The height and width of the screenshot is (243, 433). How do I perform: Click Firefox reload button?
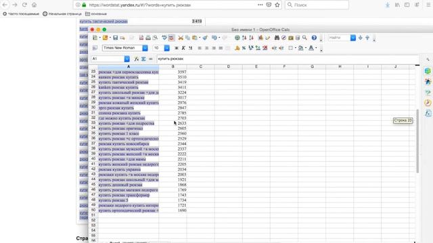pyautogui.click(x=24, y=5)
